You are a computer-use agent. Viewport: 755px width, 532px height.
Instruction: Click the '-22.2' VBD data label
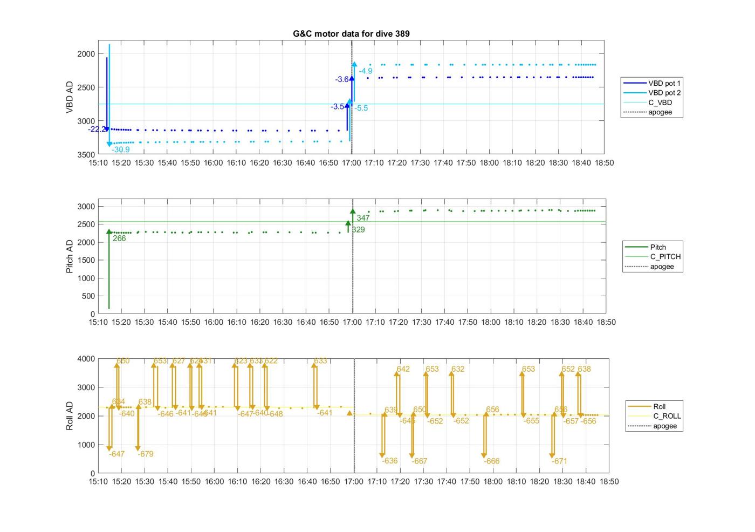pyautogui.click(x=97, y=129)
